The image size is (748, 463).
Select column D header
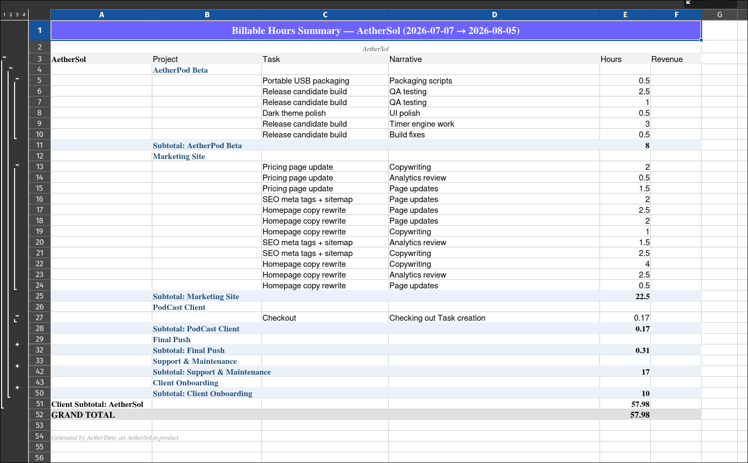[x=494, y=15]
